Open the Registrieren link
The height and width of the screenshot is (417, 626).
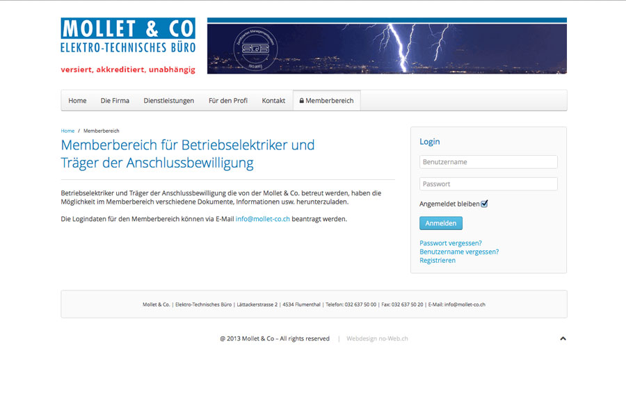[438, 261]
